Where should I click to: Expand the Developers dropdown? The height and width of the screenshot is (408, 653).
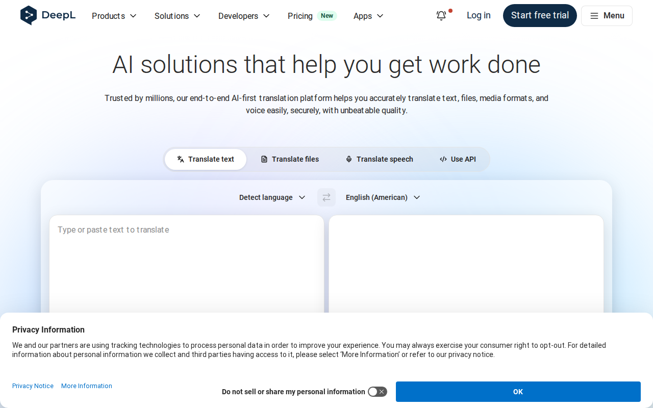(x=244, y=16)
